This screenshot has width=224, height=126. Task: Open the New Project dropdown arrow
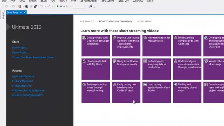click(x=23, y=6)
